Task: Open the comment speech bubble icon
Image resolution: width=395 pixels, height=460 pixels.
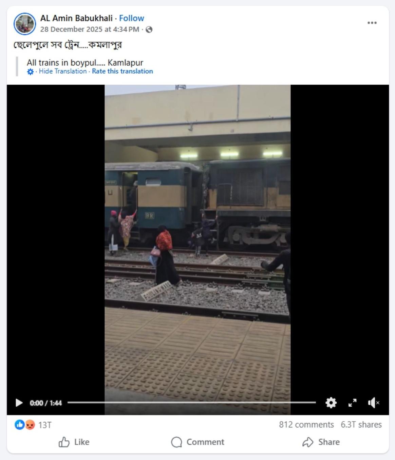Action: (x=176, y=442)
